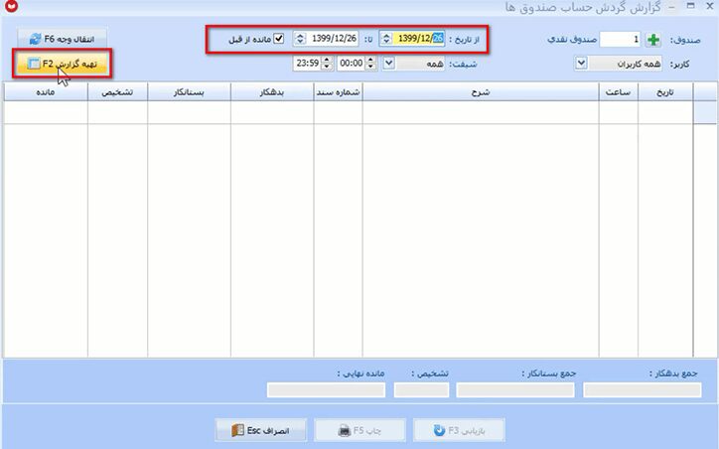The width and height of the screenshot is (719, 449).
Task: Click the جمع بدهکار total field
Action: tap(642, 390)
